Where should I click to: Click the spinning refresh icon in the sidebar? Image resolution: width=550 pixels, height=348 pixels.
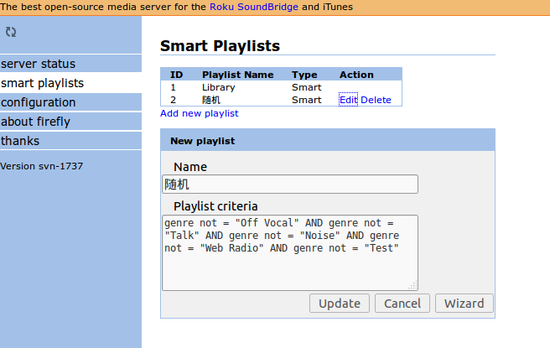(11, 32)
